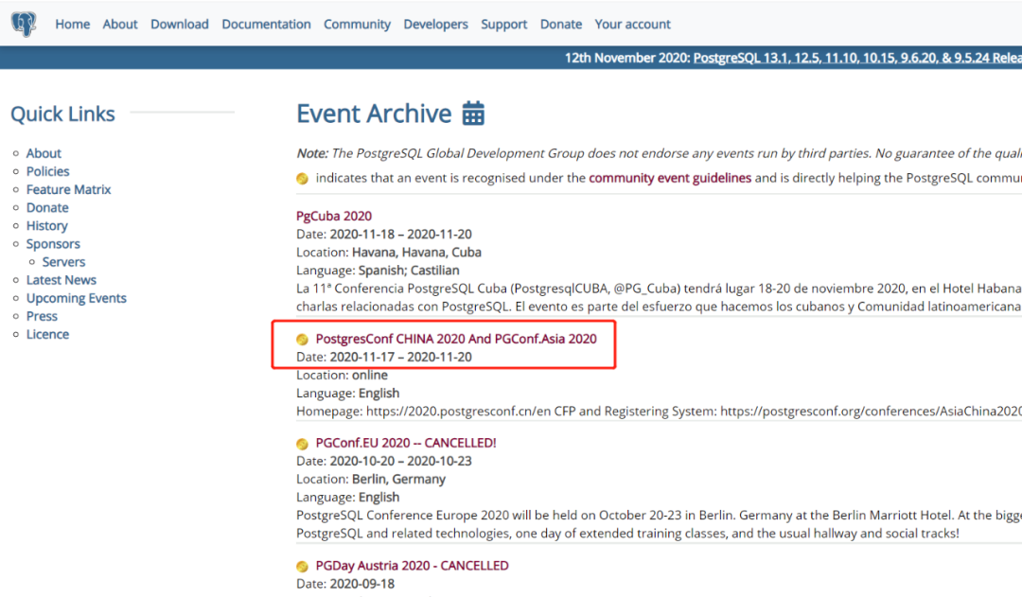The width and height of the screenshot is (1022, 597).
Task: Click date text 2020-11-17 – 2020-11-20
Action: coord(401,357)
